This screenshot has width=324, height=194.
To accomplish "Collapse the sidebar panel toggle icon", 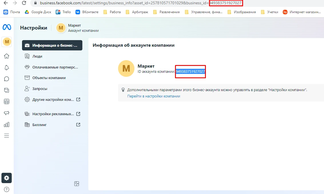I will (77, 184).
